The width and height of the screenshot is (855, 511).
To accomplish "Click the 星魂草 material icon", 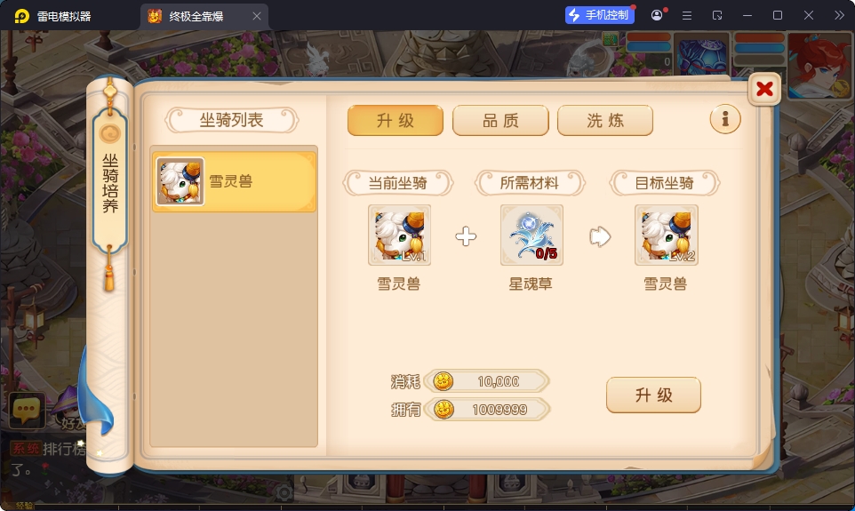I will (x=531, y=236).
